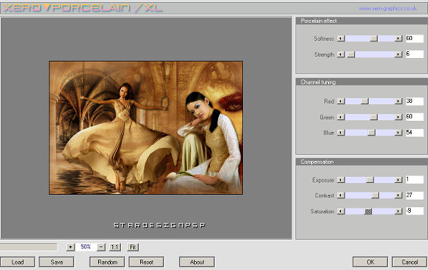Click the Softness value field showing 60

tap(414, 38)
